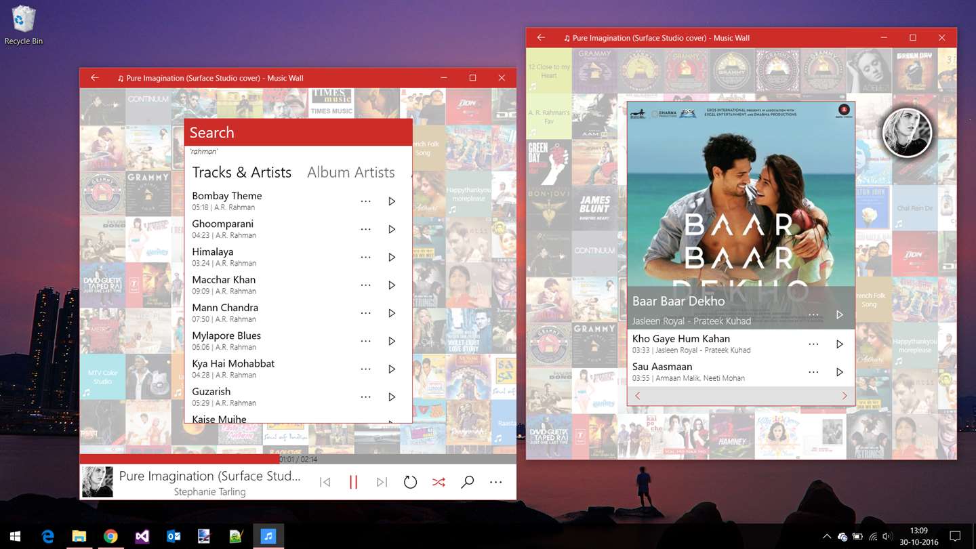The image size is (976, 549).
Task: Play the Guzarish track
Action: [392, 397]
